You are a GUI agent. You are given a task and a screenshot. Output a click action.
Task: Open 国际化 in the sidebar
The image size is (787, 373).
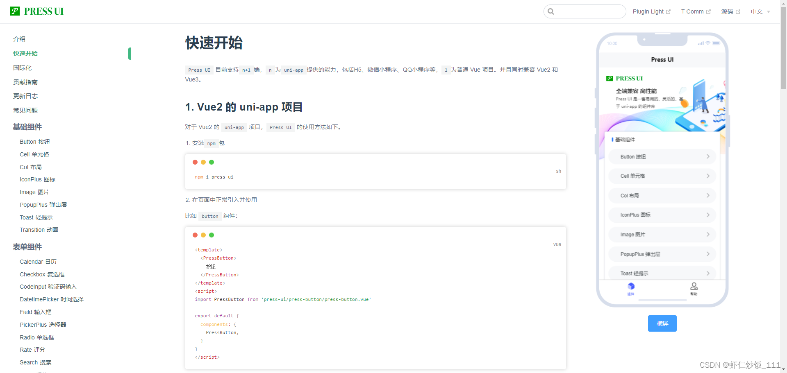pyautogui.click(x=22, y=68)
